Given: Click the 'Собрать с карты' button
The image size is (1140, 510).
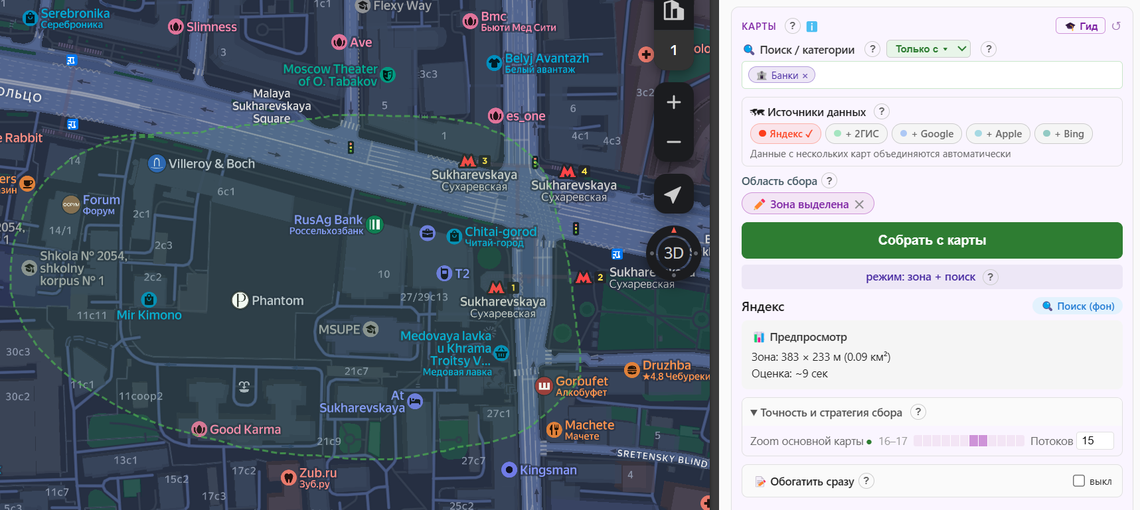Looking at the screenshot, I should [x=932, y=240].
